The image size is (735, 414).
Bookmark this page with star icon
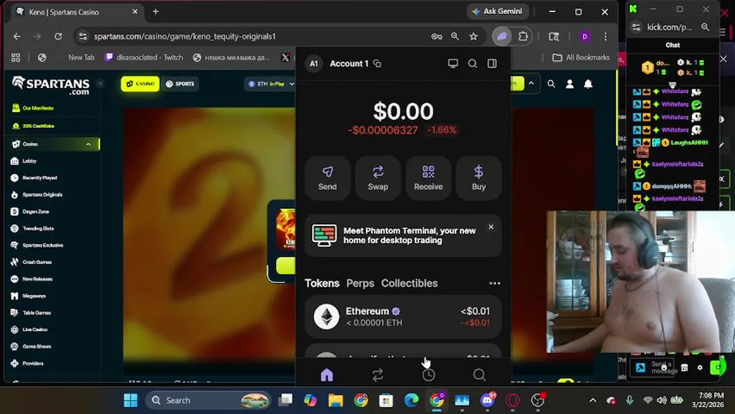(x=473, y=36)
